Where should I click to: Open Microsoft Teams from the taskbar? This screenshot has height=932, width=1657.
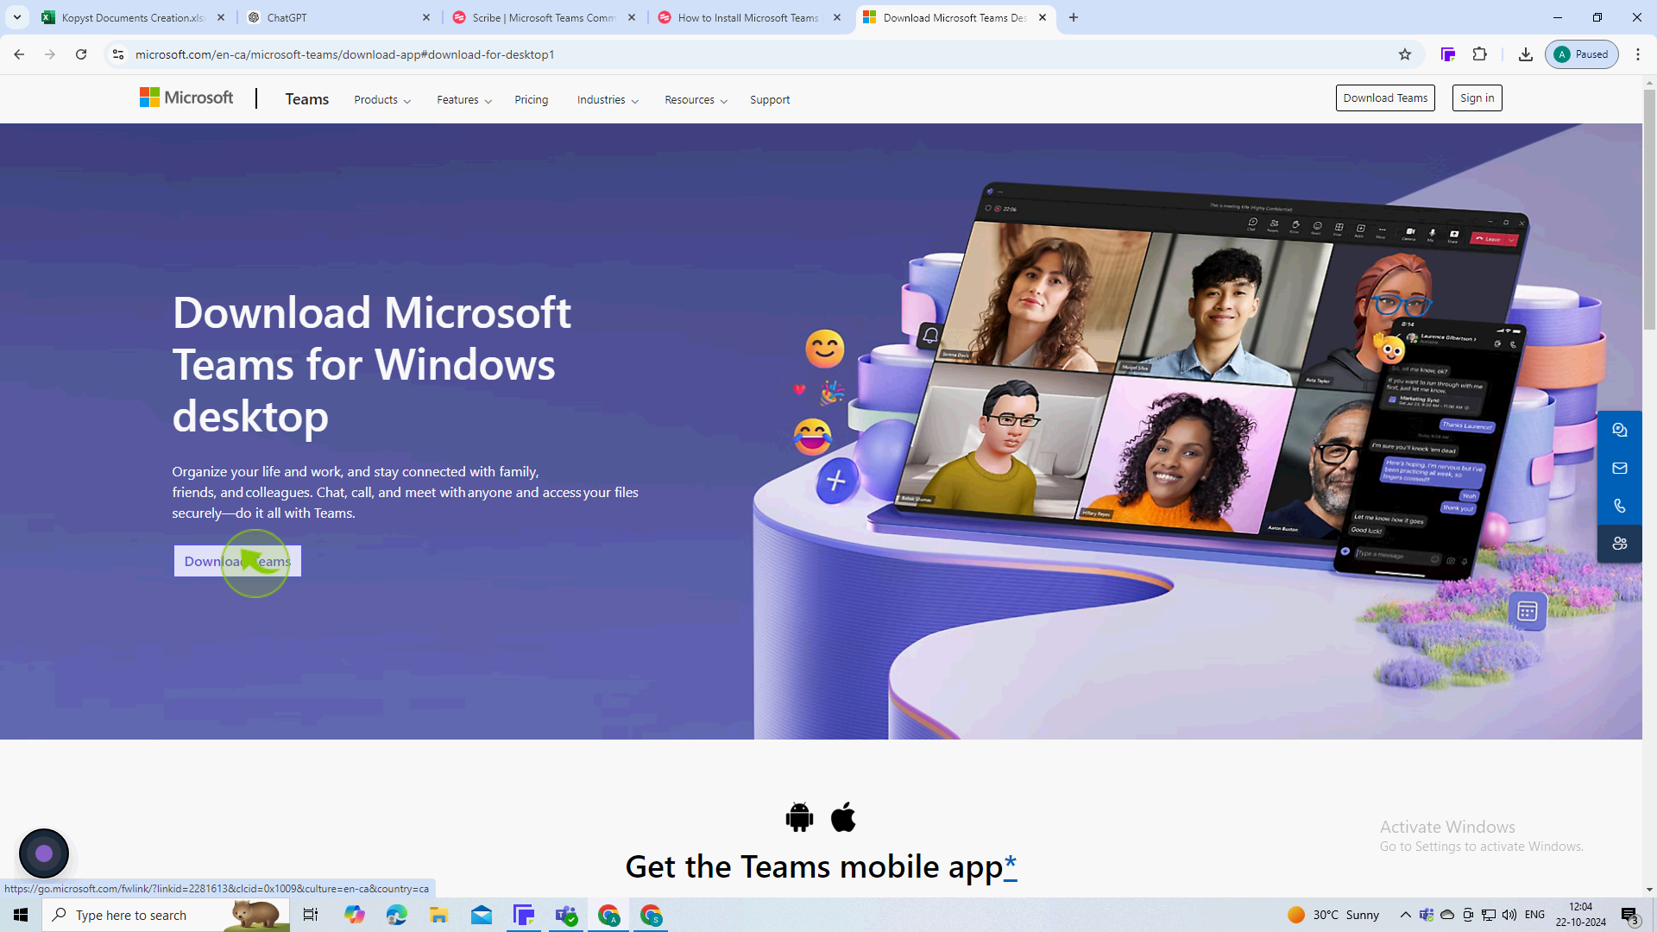tap(566, 915)
